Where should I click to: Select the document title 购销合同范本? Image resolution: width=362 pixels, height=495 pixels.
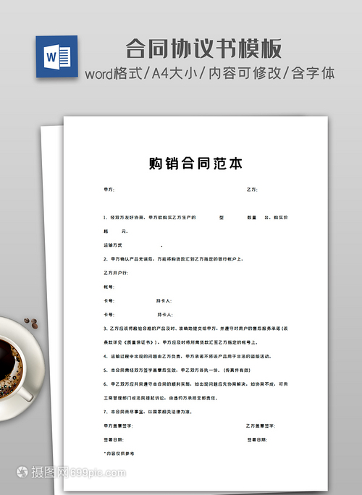click(195, 164)
